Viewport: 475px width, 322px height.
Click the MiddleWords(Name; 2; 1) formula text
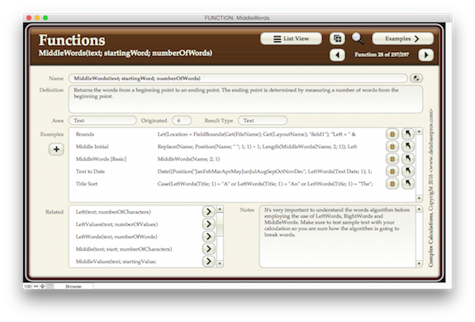[x=188, y=159]
